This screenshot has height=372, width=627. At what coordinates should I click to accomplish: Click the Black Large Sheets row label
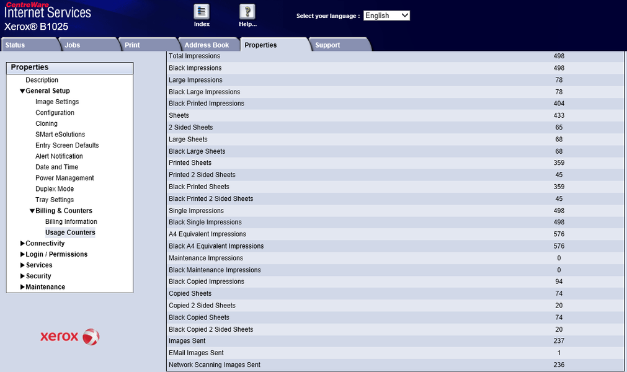click(x=197, y=151)
